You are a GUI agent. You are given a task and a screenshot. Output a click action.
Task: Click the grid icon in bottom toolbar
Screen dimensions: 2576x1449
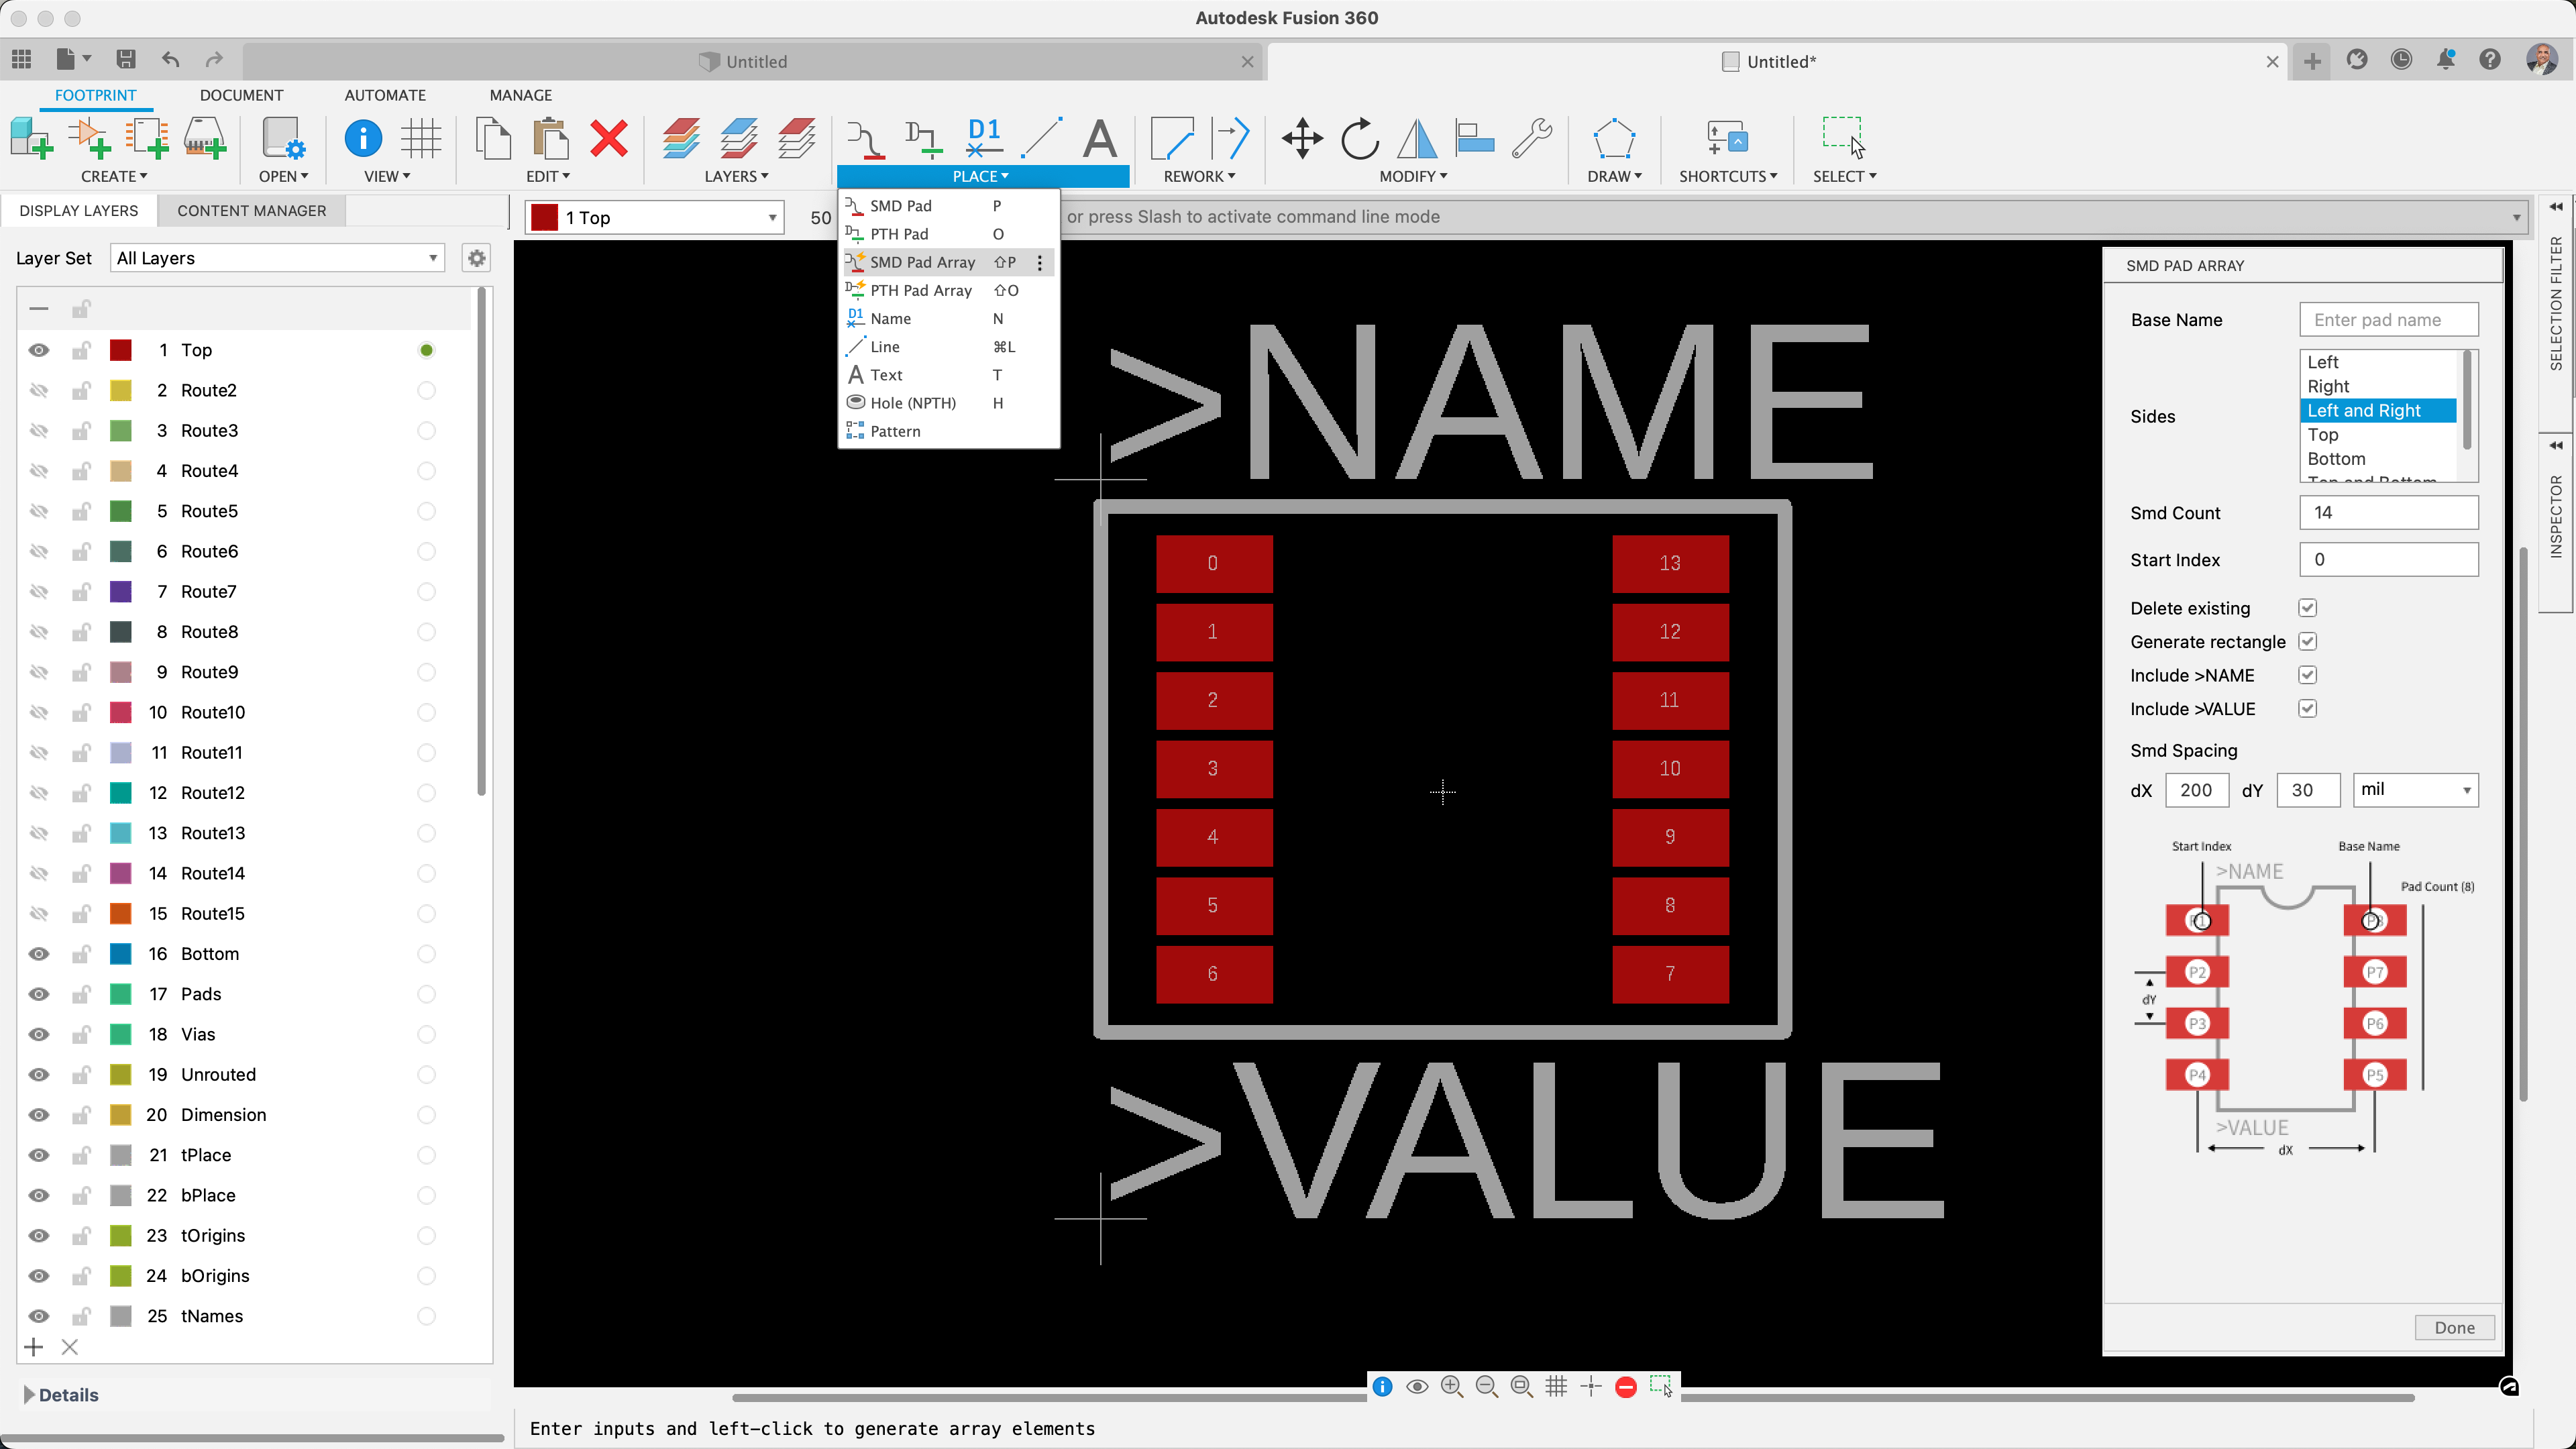[x=1555, y=1386]
